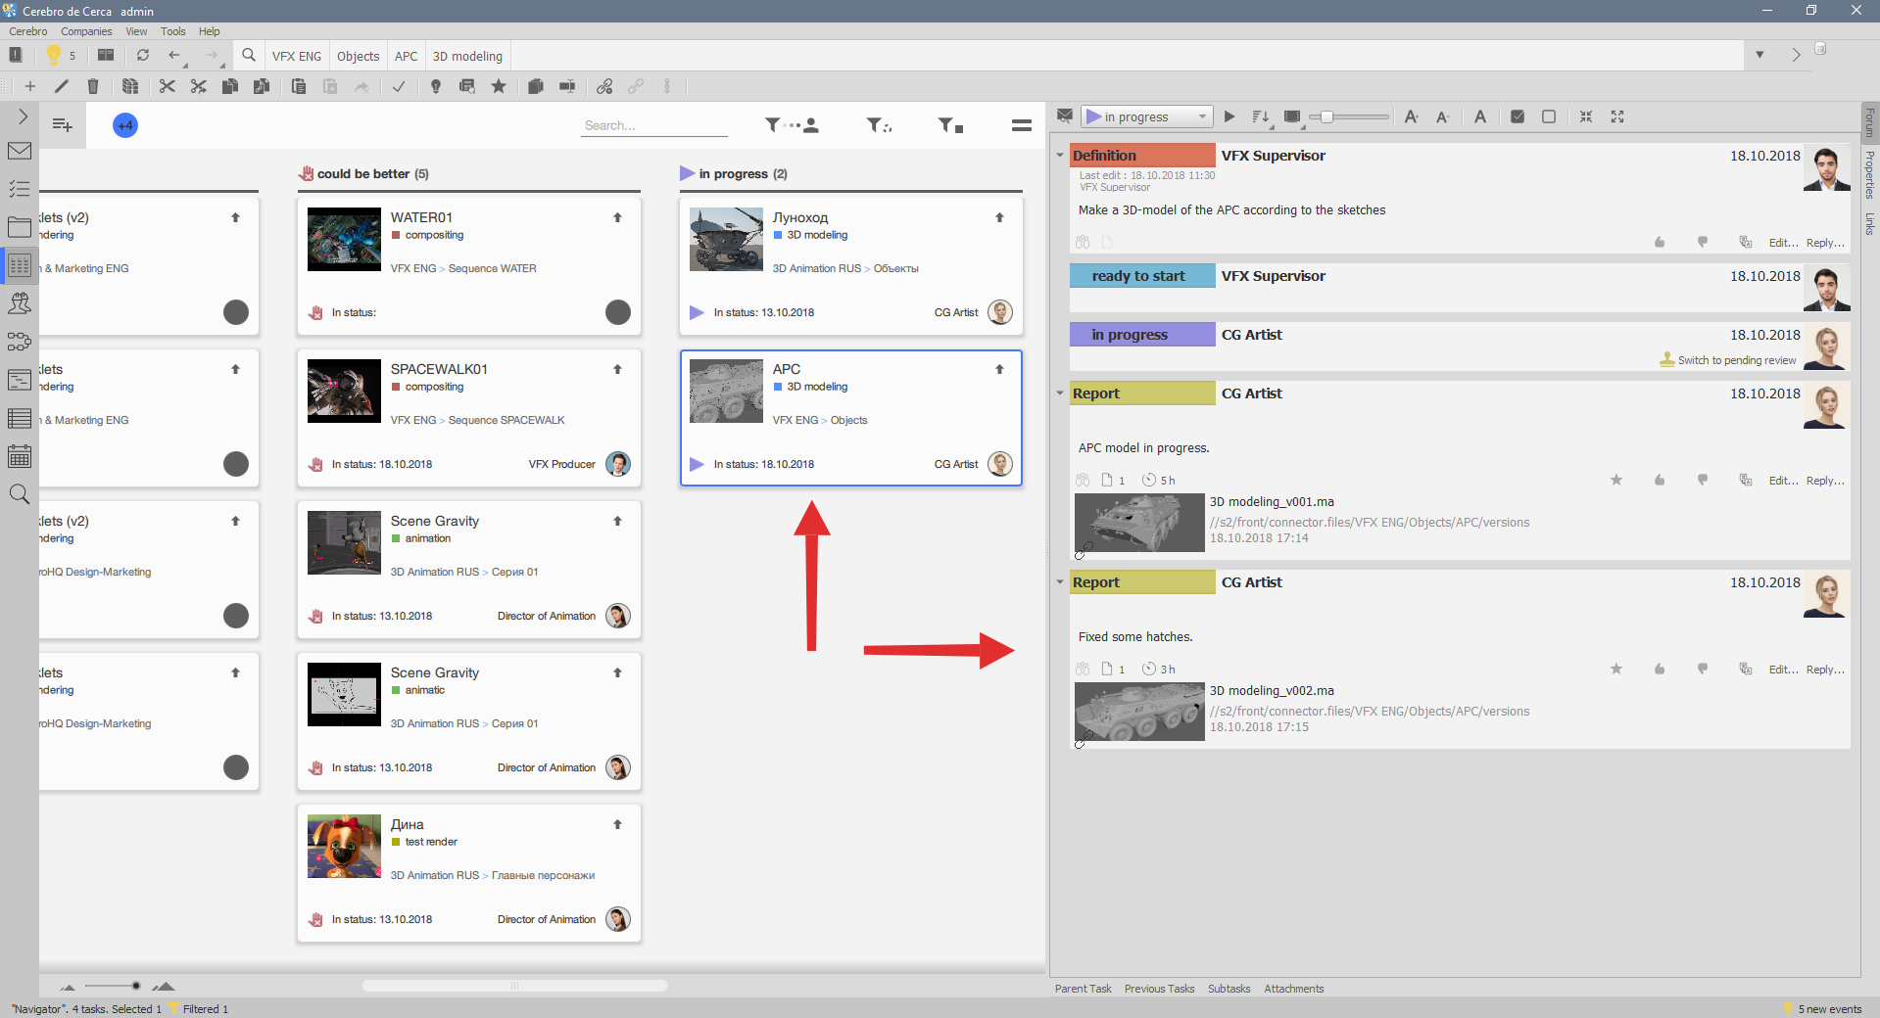Collapse the 'APC model in progress' Report
Image resolution: width=1880 pixels, height=1018 pixels.
coord(1060,393)
